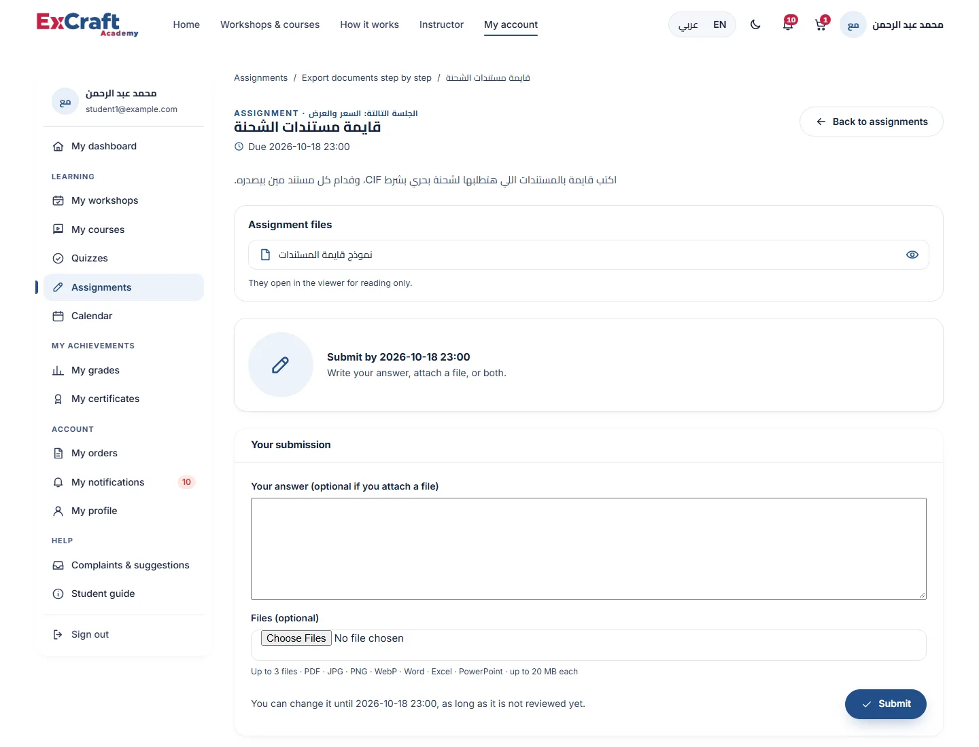Toggle dark mode moon icon
The width and height of the screenshot is (979, 747).
coord(755,24)
